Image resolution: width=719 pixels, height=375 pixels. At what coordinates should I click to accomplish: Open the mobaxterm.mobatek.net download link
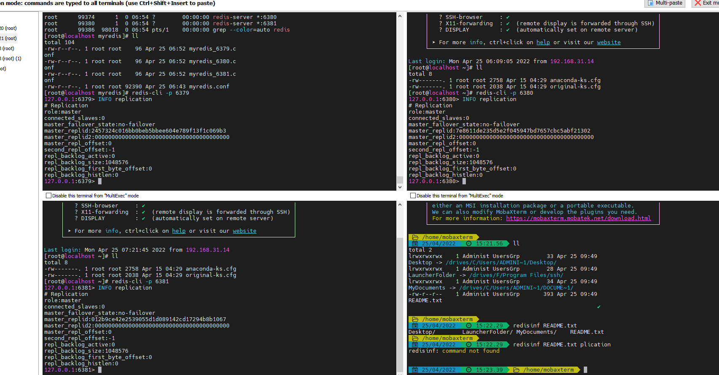tap(578, 218)
